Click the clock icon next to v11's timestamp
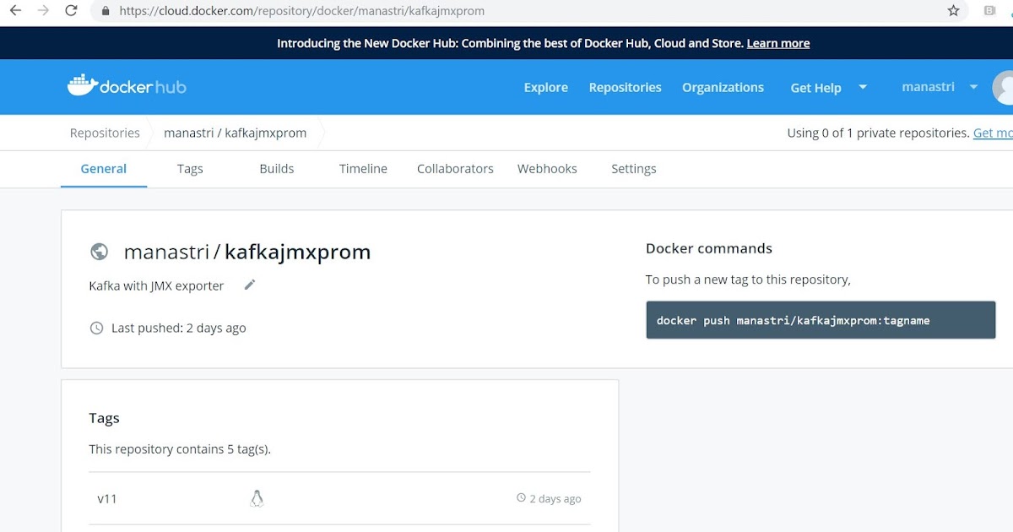Screen dimensions: 1013x532 (520, 497)
